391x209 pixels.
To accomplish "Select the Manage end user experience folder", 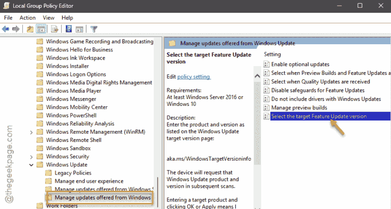I will click(89, 181).
